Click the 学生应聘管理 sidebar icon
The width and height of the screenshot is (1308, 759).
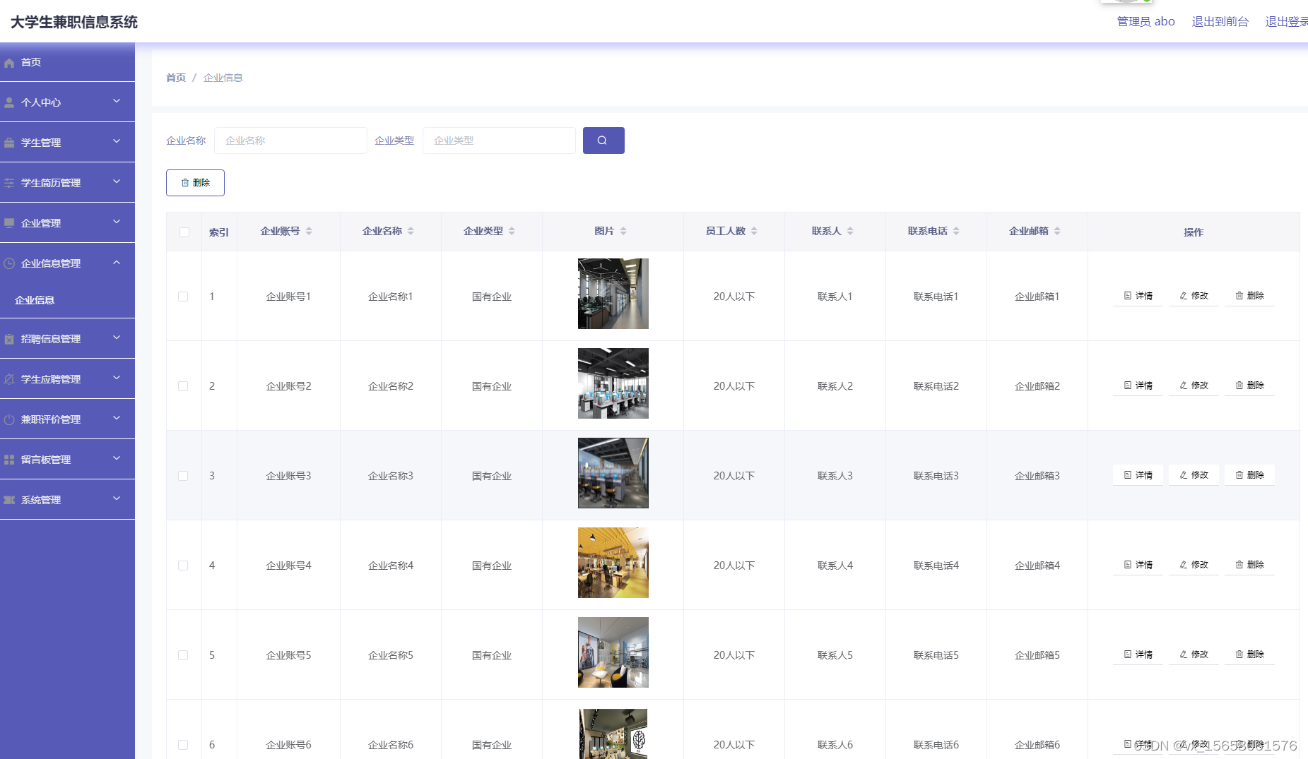coord(9,379)
